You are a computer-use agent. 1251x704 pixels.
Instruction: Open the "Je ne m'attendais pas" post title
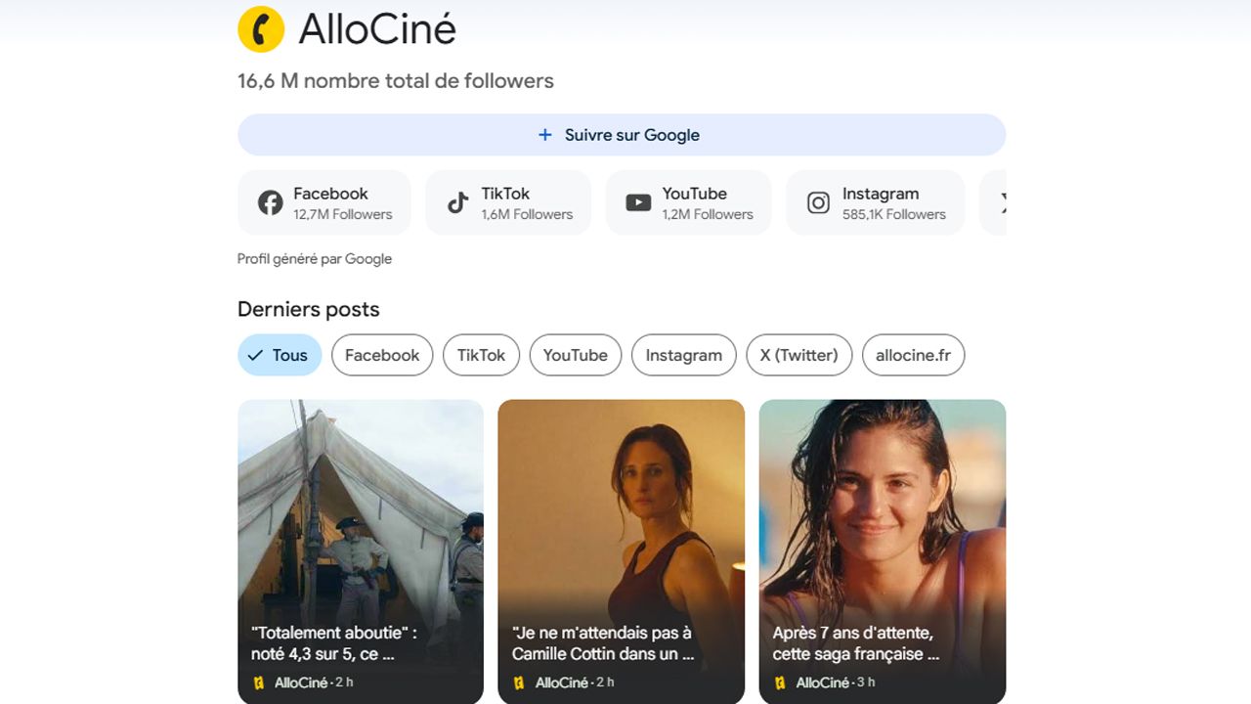tap(603, 643)
